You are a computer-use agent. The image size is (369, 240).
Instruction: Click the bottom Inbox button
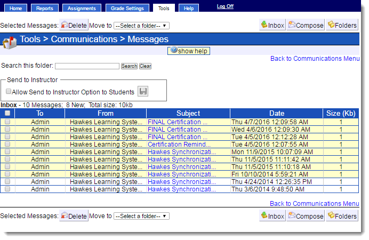[272, 216]
